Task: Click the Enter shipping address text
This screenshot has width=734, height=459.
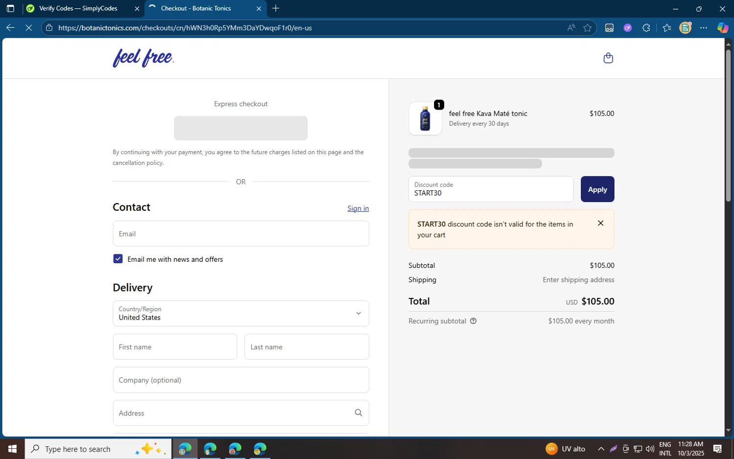Action: [578, 280]
